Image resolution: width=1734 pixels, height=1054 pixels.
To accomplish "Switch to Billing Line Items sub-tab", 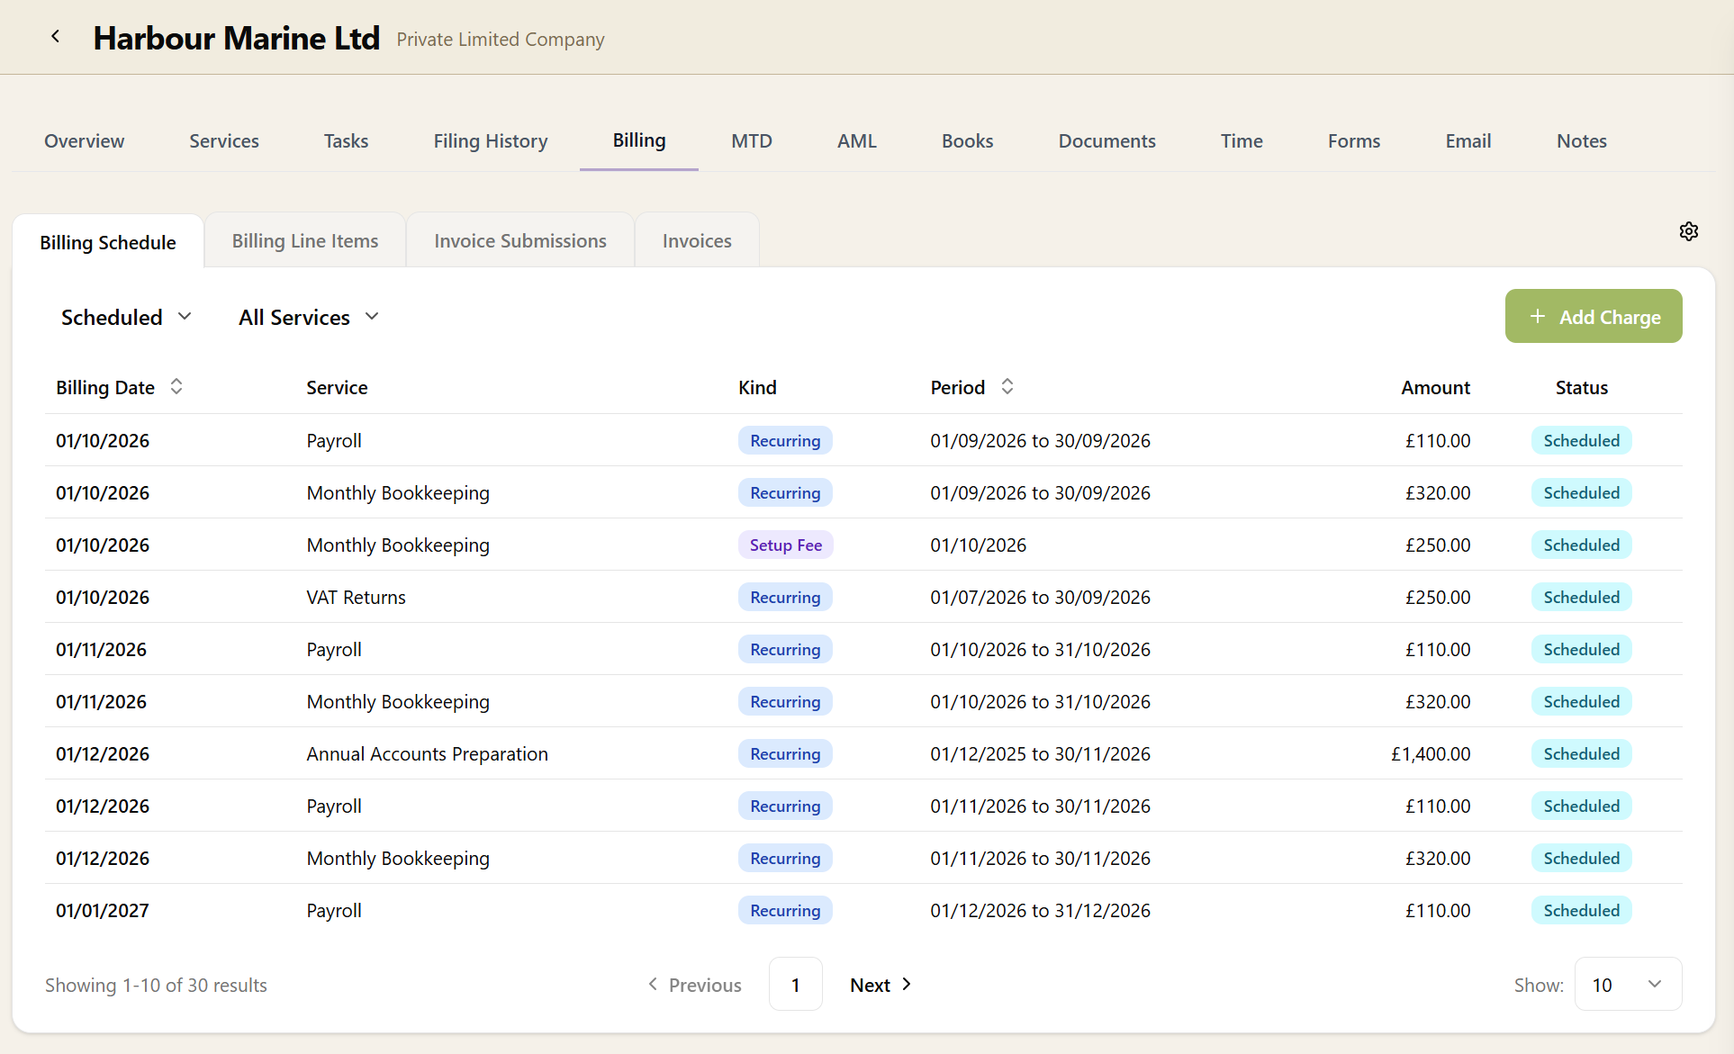I will [305, 241].
